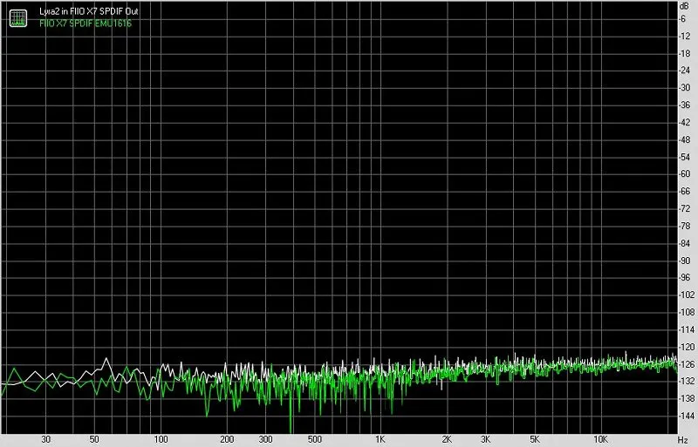
Task: Click the '30' frequency axis label
Action: coord(45,439)
